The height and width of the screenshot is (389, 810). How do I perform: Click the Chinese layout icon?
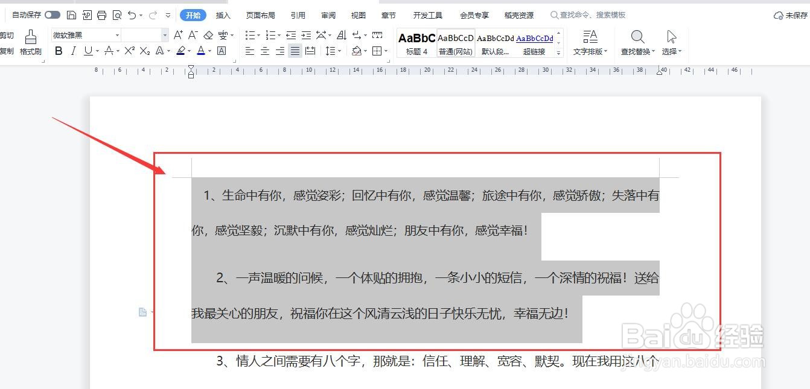pos(321,35)
